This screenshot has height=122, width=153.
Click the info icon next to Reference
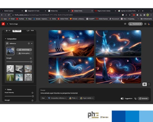point(29,44)
